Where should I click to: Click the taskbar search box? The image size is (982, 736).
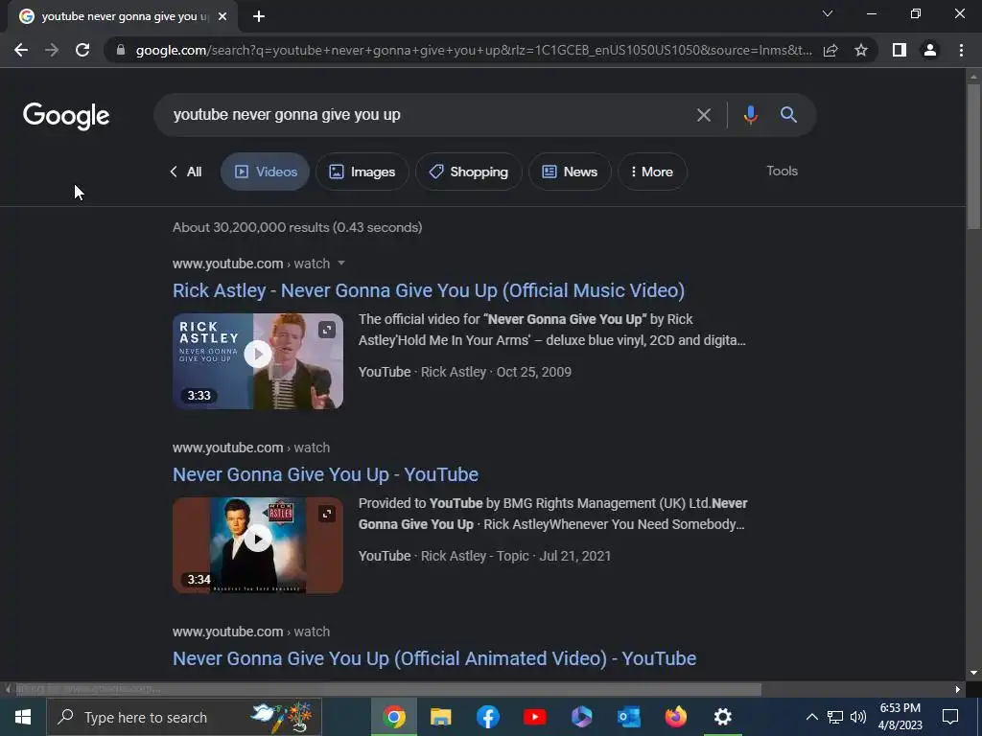click(x=184, y=717)
